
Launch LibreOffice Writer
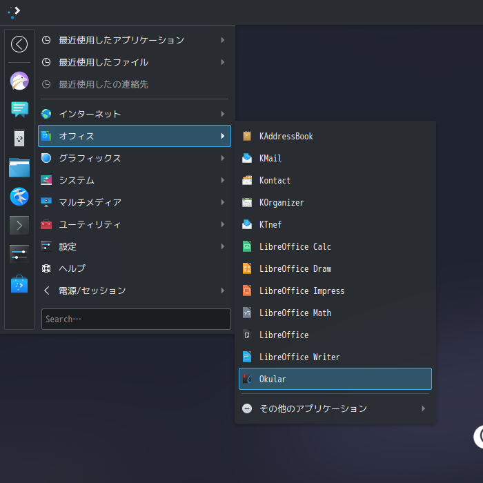(x=335, y=357)
